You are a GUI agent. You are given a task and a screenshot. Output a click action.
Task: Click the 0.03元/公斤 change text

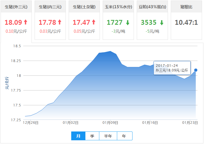50,31
